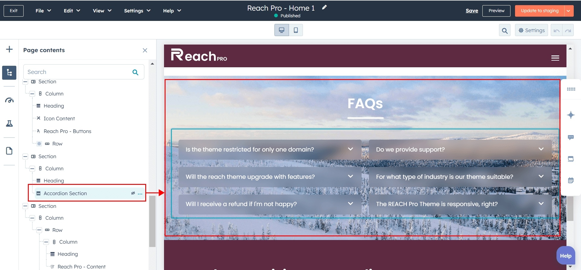The width and height of the screenshot is (581, 270).
Task: Click the Page contents scroll up arrow
Action: click(152, 64)
